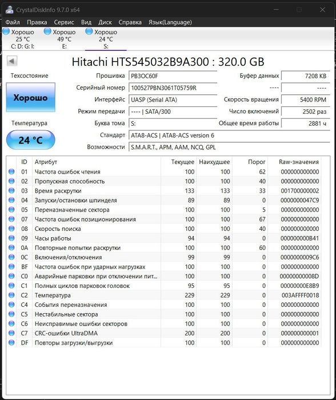This screenshot has width=336, height=400.
Task: Click the buffer size field 7208 KB
Action: click(x=305, y=76)
